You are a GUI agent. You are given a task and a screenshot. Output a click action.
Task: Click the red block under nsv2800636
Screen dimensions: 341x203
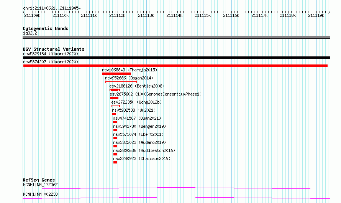tap(115, 154)
